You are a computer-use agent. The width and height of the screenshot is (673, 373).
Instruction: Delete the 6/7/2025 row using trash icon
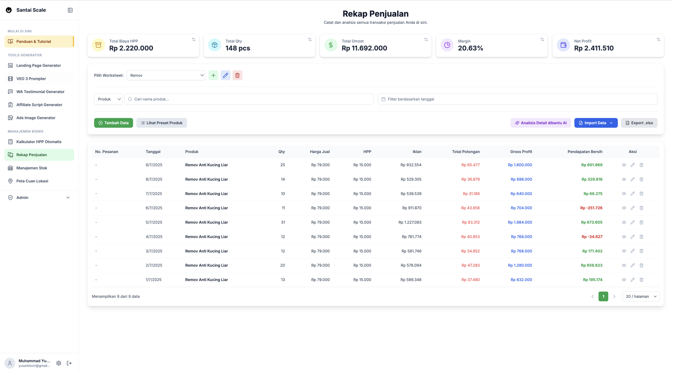pos(641,208)
